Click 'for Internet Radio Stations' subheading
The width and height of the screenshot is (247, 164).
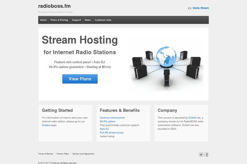(x=80, y=52)
